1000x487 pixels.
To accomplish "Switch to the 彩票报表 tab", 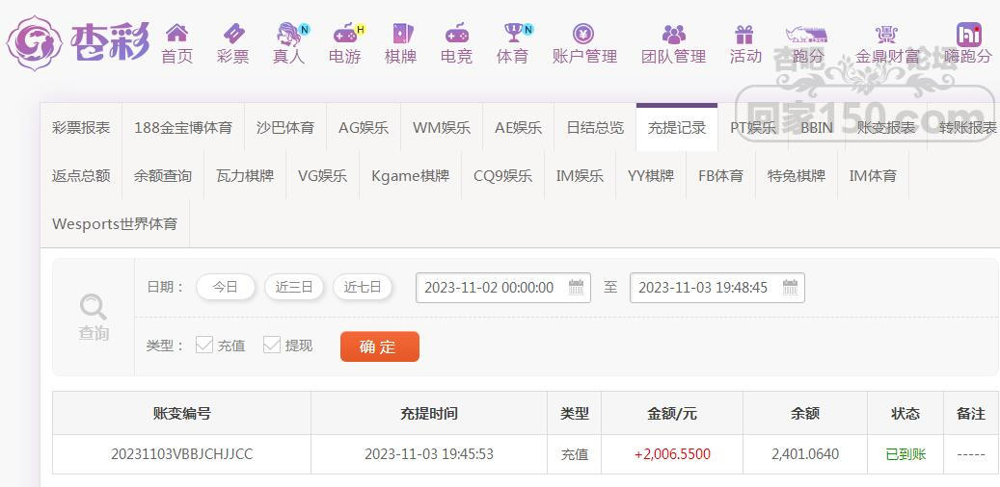I will (81, 127).
